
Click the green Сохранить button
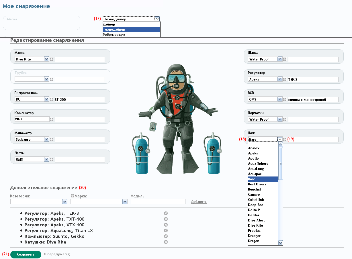pyautogui.click(x=26, y=254)
